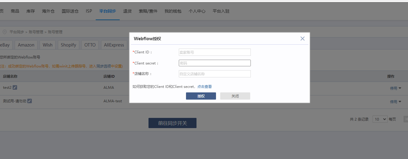Open the 索赔/查件 menu
The image size is (408, 159).
[148, 11]
